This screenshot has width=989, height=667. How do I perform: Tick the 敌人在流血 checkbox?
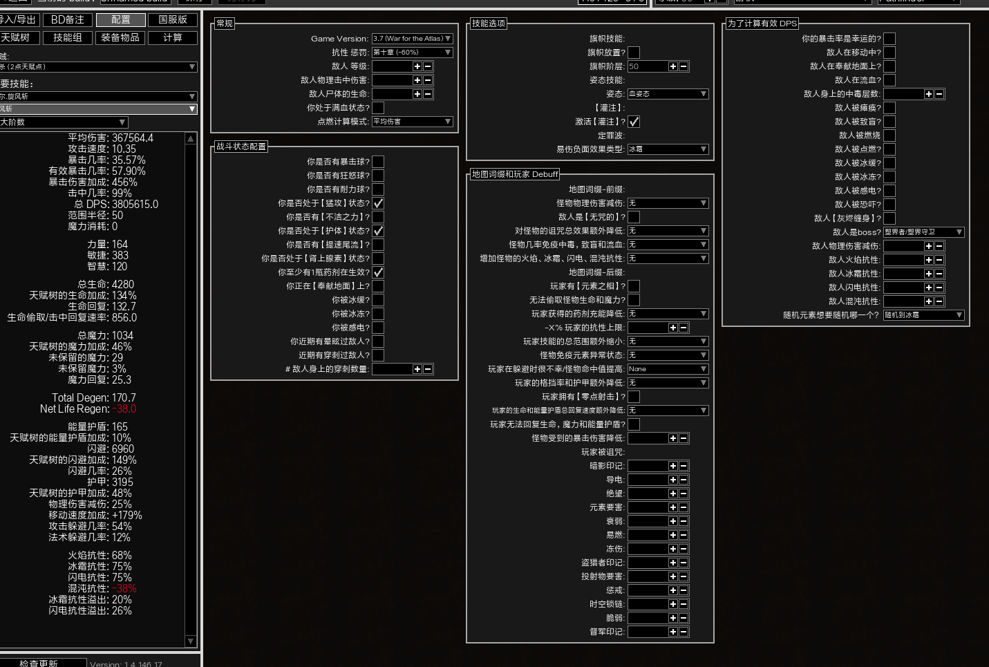click(x=889, y=80)
